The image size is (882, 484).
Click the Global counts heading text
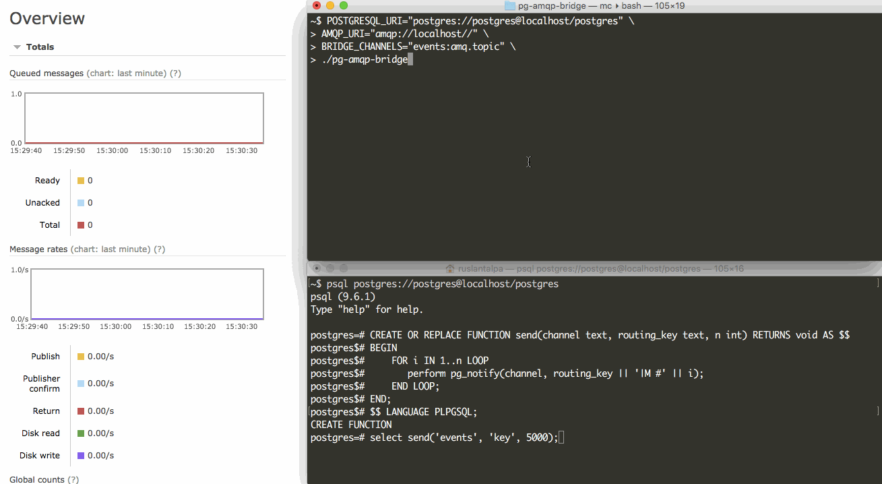(x=37, y=480)
